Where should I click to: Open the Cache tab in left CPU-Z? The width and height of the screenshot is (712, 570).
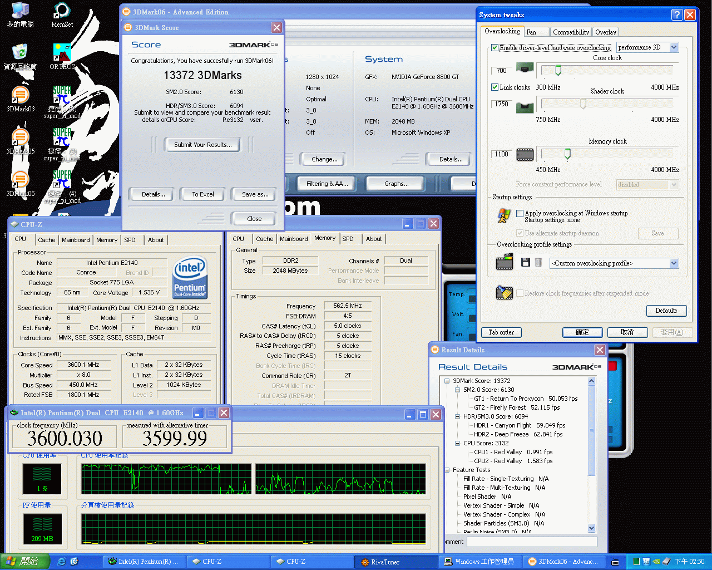coord(47,240)
